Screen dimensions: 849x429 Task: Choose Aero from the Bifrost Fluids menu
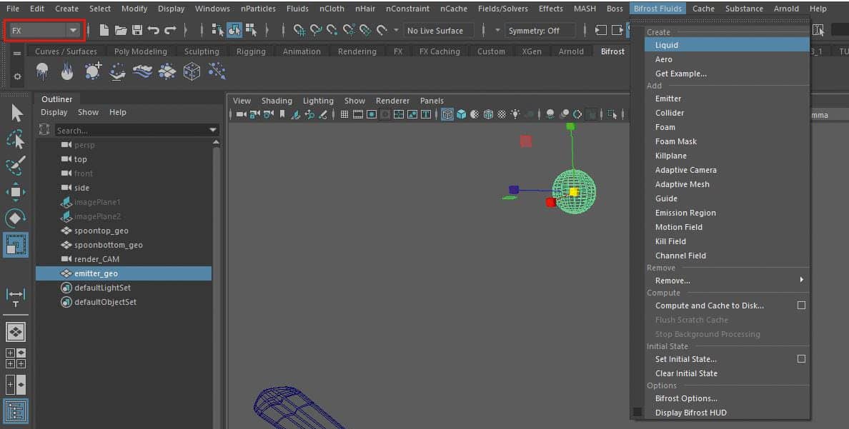pyautogui.click(x=727, y=59)
